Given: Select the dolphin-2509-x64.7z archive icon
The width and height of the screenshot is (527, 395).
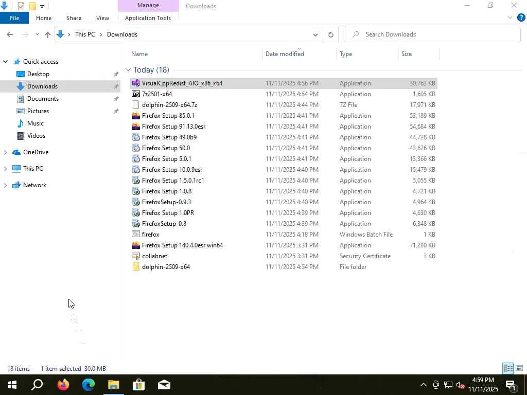Looking at the screenshot, I should tap(136, 104).
